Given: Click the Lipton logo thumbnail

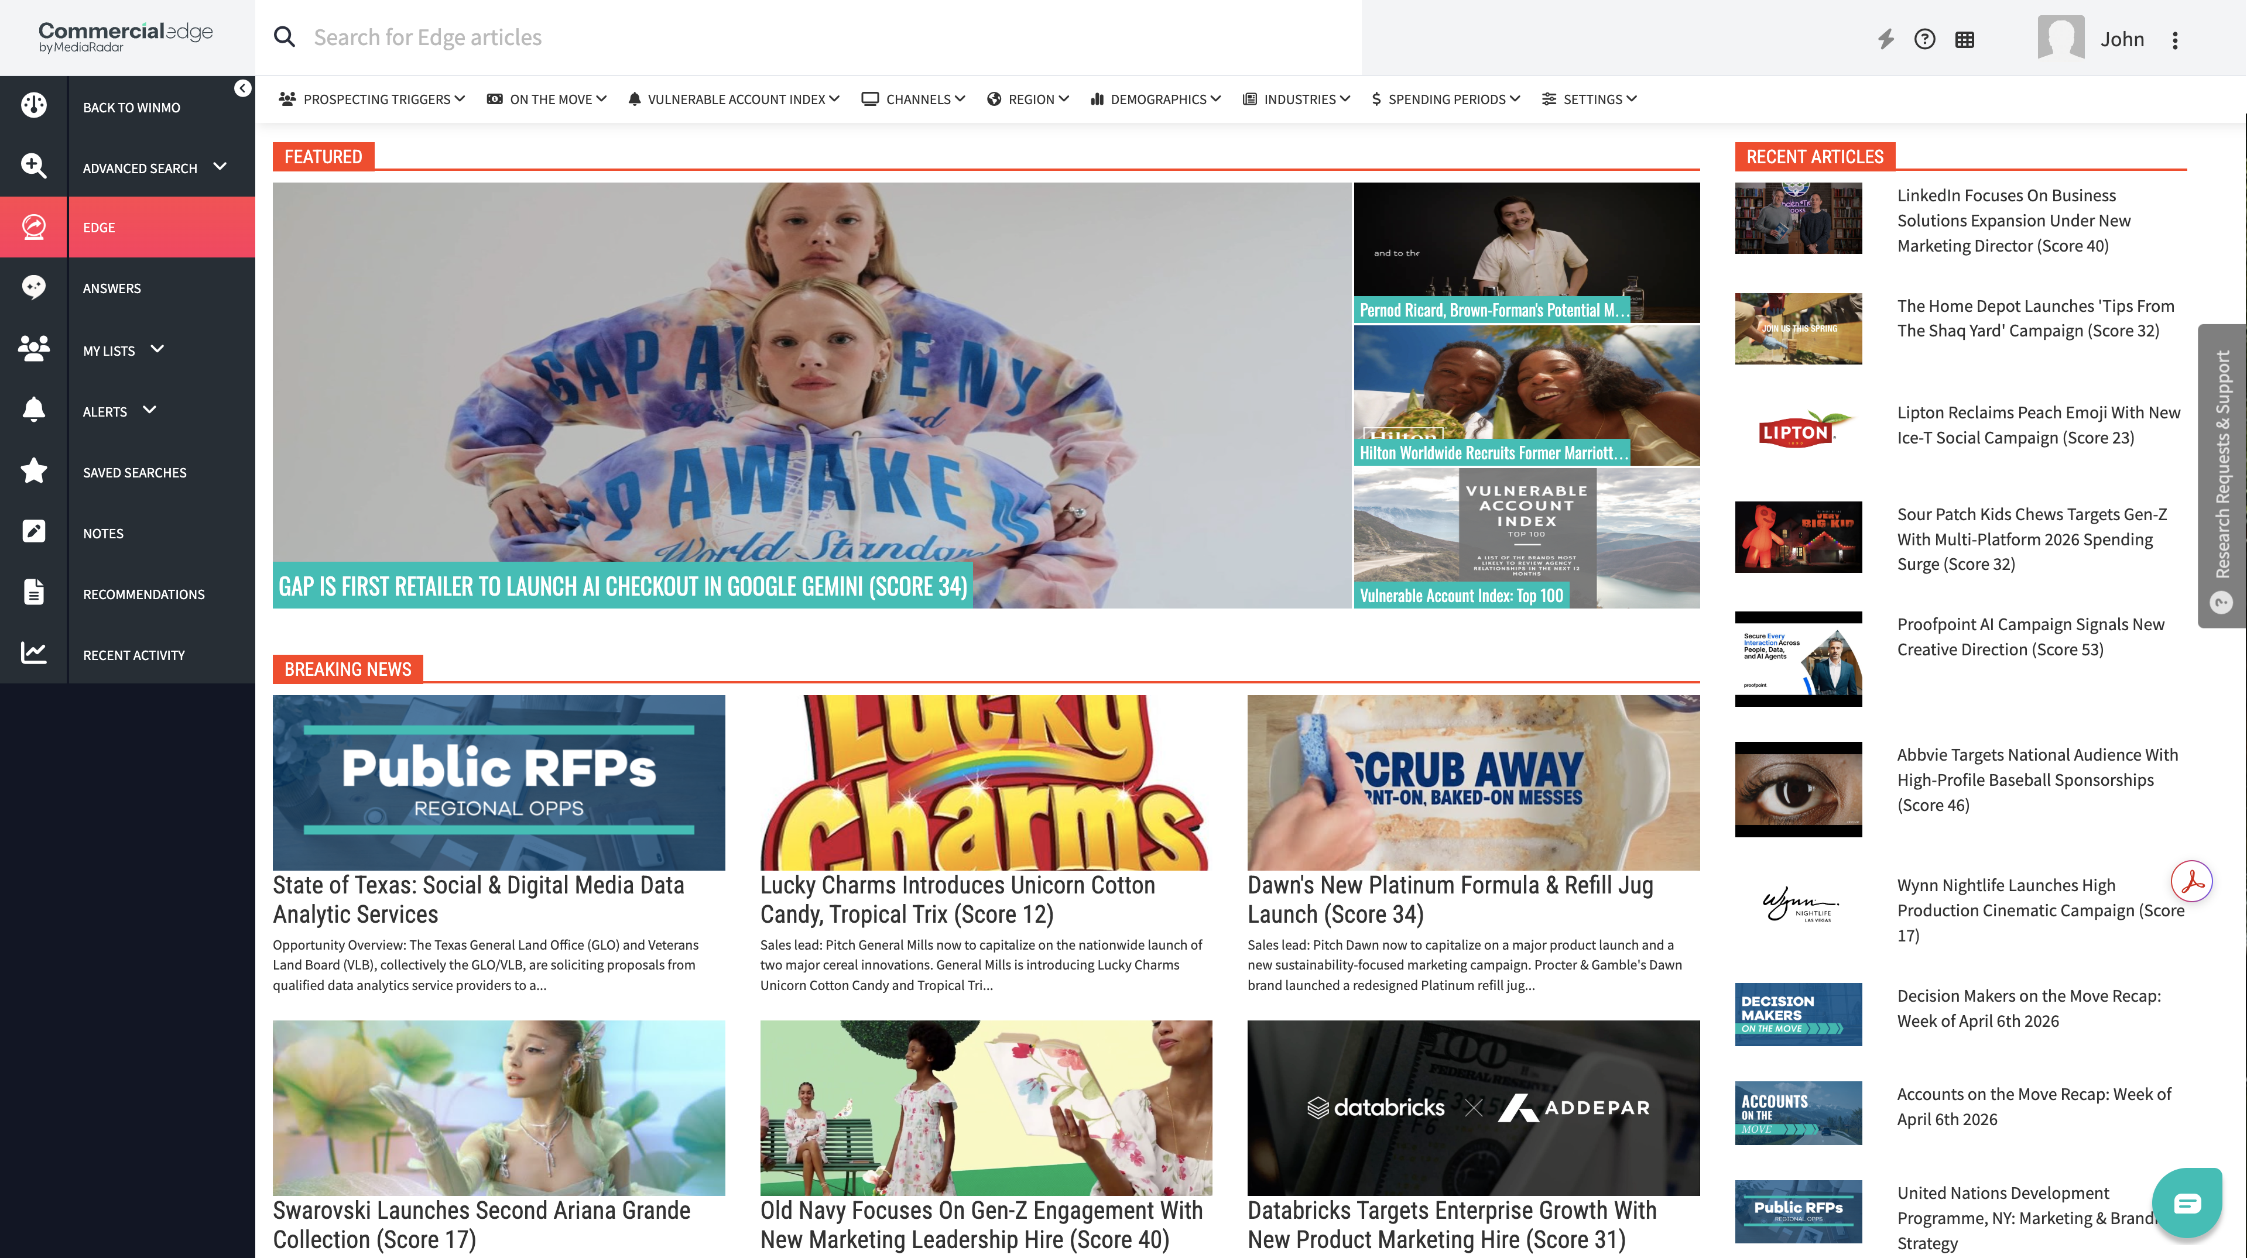Looking at the screenshot, I should click(x=1798, y=431).
